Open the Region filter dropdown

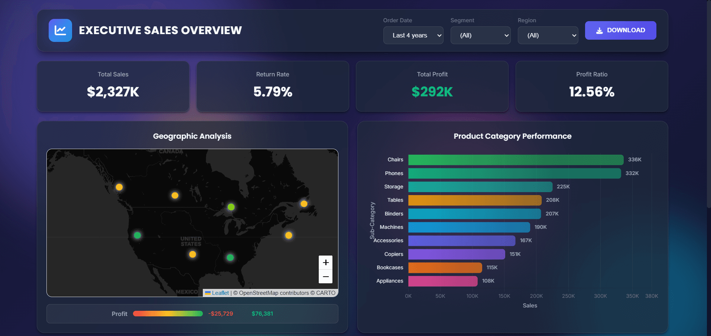[x=548, y=35]
